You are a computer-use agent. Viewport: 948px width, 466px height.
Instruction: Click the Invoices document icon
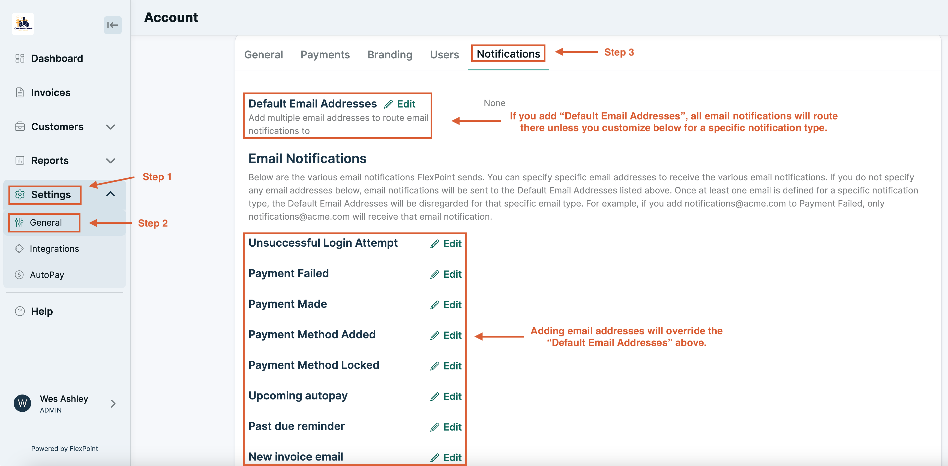(x=20, y=92)
